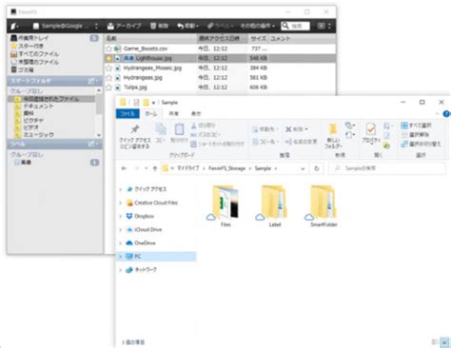Switch to the blue File tab in Explorer

(x=127, y=113)
